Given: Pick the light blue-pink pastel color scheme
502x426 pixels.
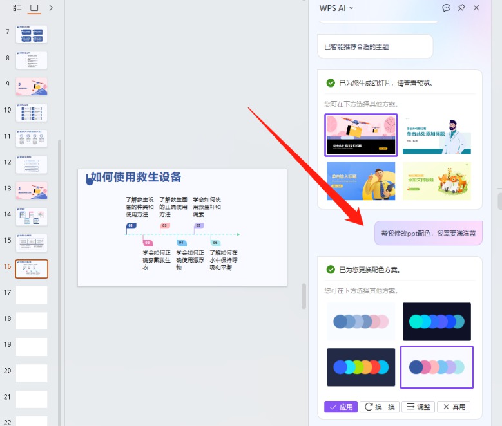Looking at the screenshot, I should point(361,321).
